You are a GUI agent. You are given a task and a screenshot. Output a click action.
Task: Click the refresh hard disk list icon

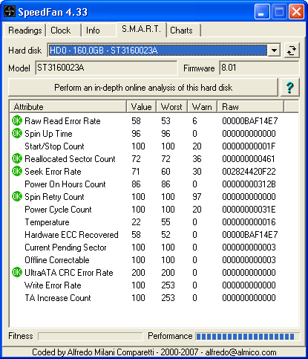coord(292,51)
